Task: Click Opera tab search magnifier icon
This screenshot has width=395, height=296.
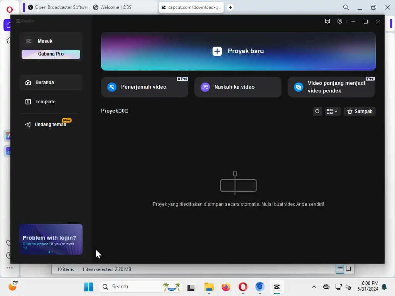Action: click(x=346, y=7)
